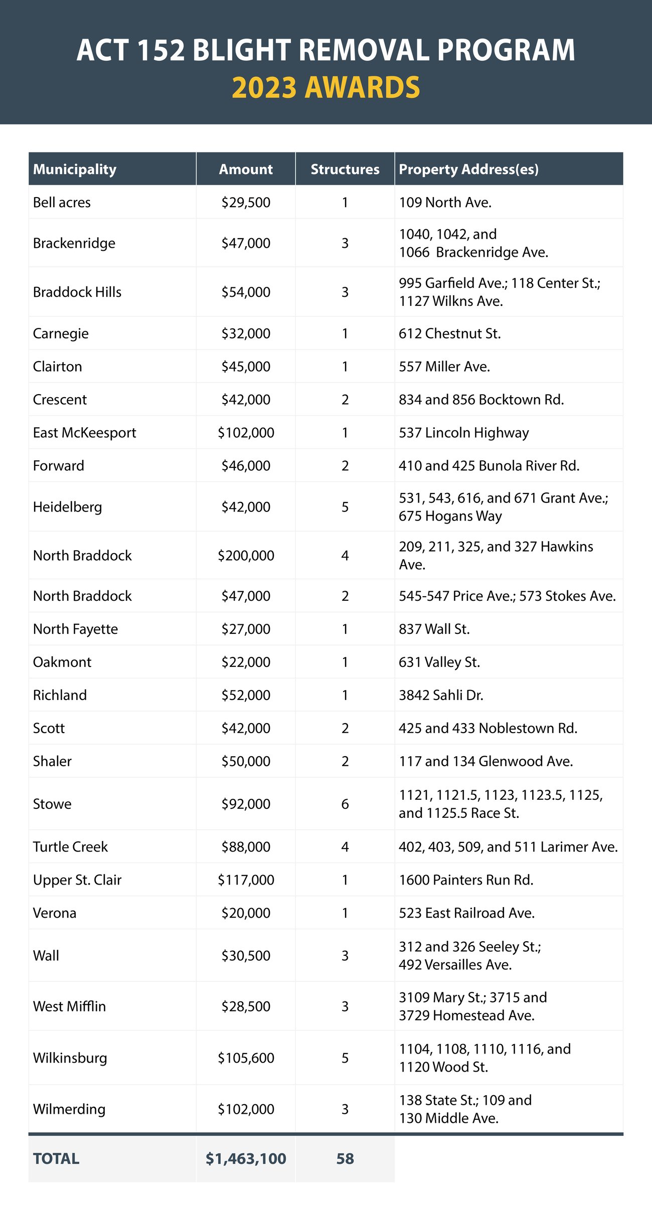Viewport: 652px width, 1208px height.
Task: Click the $200,000 amount cell
Action: tap(246, 556)
